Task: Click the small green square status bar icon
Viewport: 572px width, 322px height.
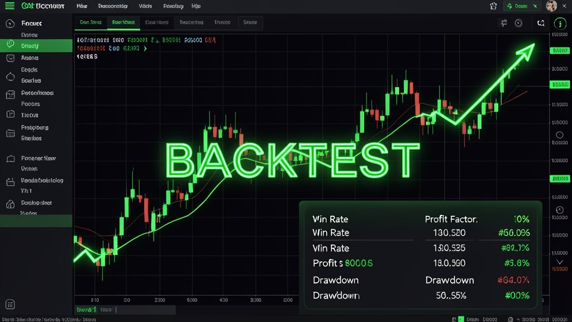Action: coord(461,319)
